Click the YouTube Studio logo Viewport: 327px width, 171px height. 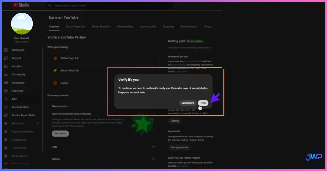click(x=21, y=5)
